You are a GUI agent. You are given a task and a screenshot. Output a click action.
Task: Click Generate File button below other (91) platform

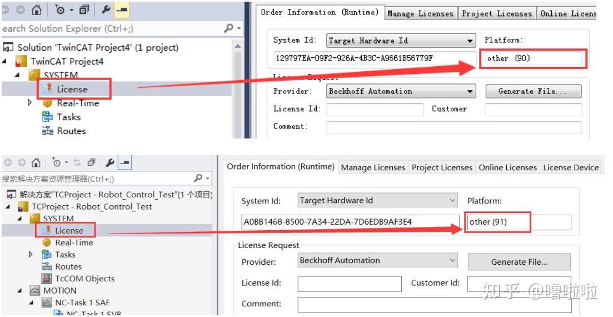pyautogui.click(x=519, y=262)
